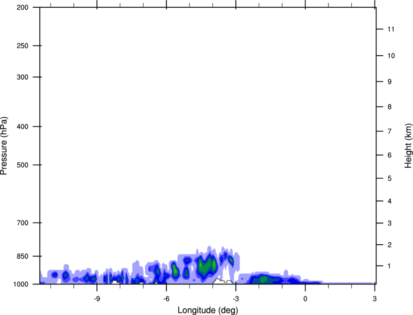413x315 pixels.
Task: Click the -3 longitude tick label
Action: 236,299
